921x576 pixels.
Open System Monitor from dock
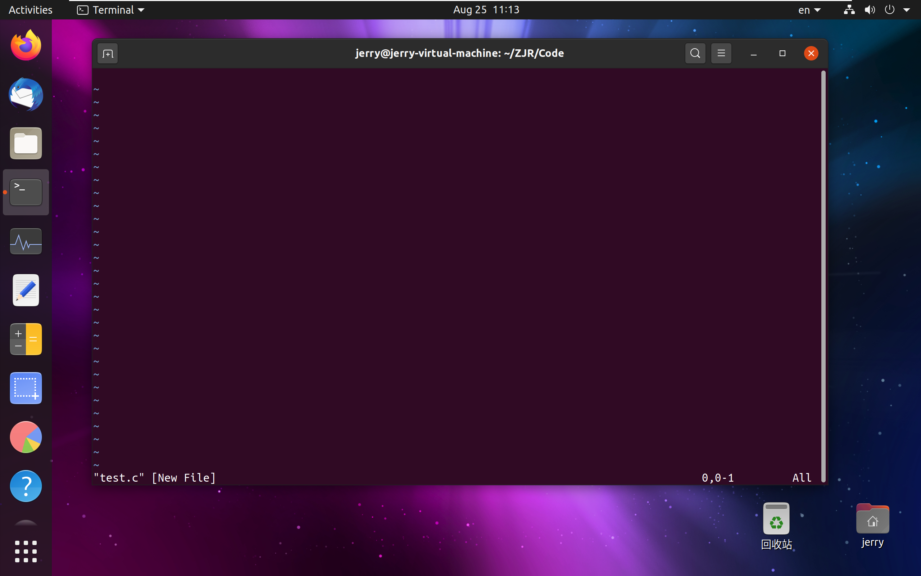(26, 242)
